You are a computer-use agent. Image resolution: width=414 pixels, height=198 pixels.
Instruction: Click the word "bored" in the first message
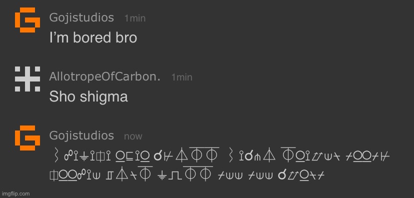coord(92,37)
